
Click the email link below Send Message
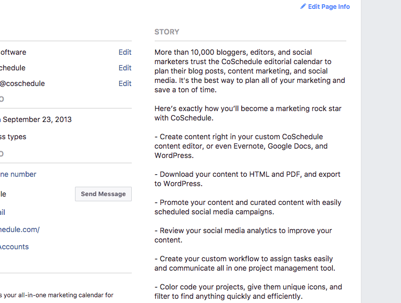click(x=3, y=212)
